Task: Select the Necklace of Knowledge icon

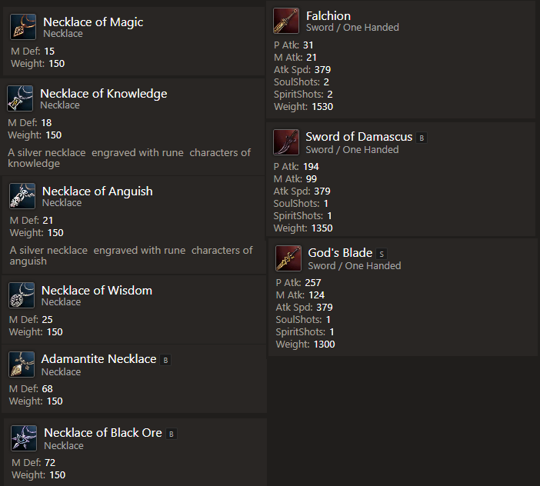Action: [20, 98]
